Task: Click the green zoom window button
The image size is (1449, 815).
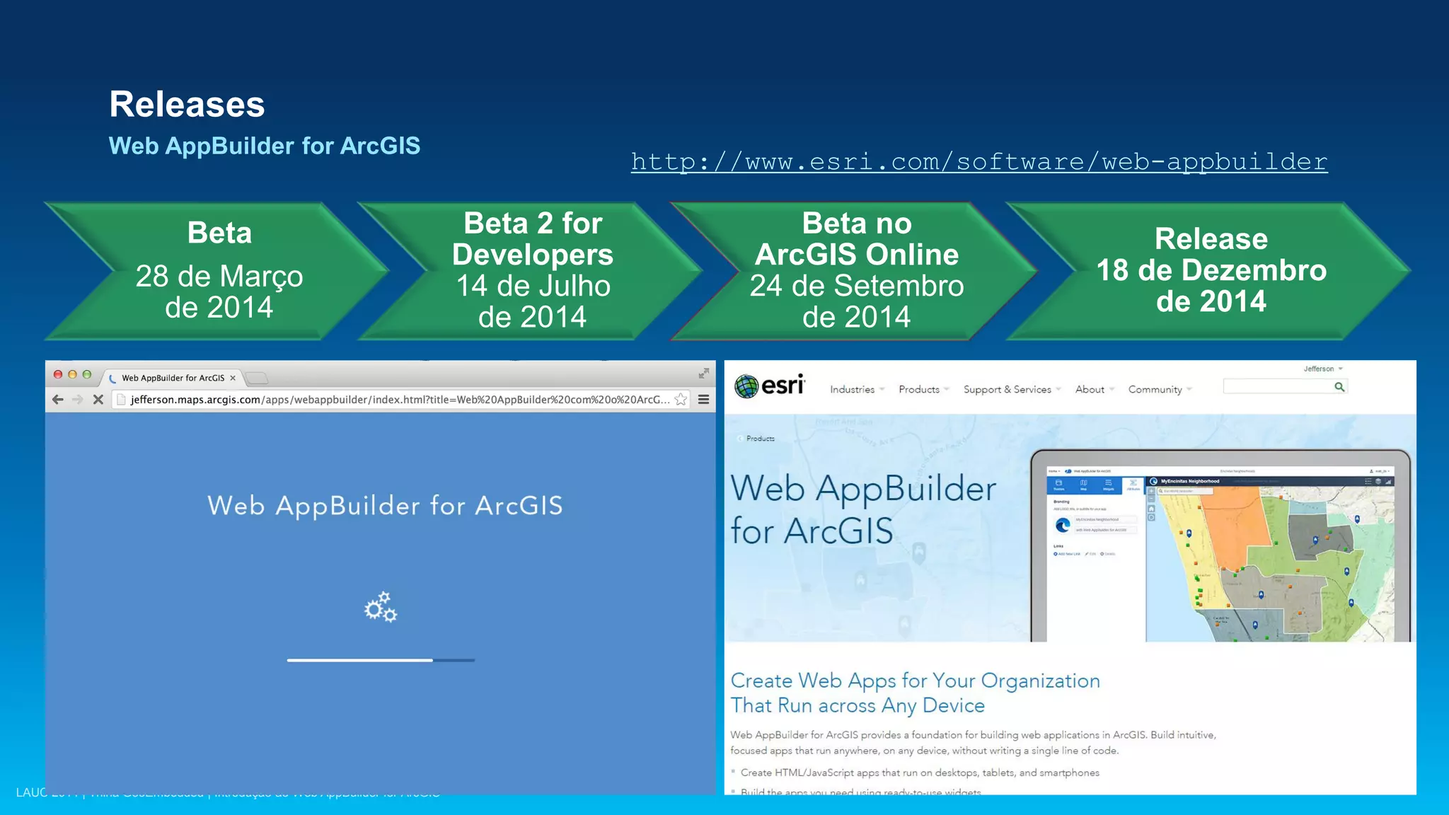Action: [87, 374]
